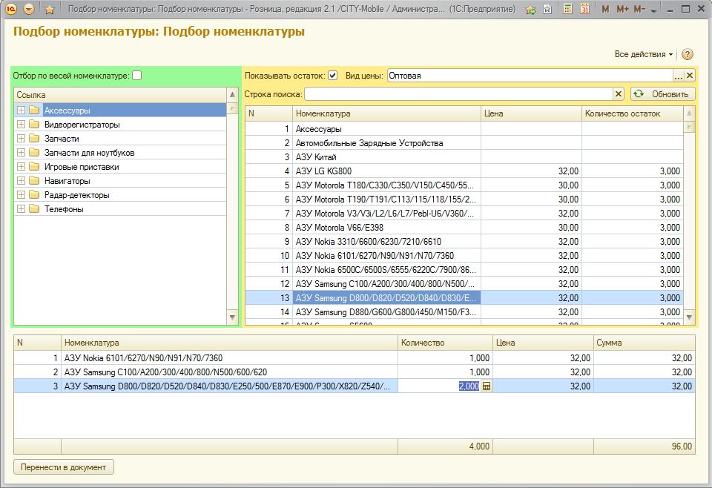Viewport: 712px width, 488px height.
Task: Open calculator in the quantity 2,000 cell
Action: 487,386
